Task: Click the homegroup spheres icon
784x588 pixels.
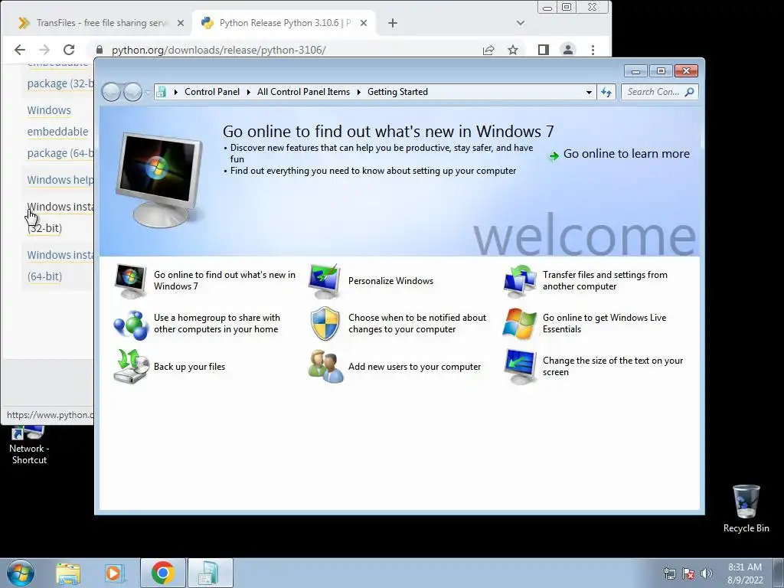Action: 130,324
